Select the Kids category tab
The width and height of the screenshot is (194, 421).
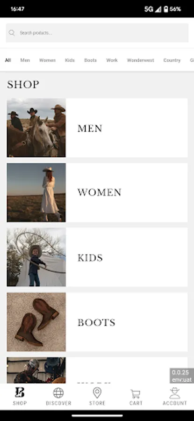(70, 60)
